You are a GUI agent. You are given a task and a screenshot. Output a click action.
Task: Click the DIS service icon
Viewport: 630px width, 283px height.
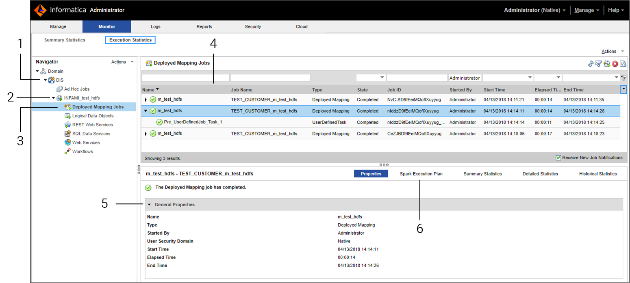[x=52, y=80]
